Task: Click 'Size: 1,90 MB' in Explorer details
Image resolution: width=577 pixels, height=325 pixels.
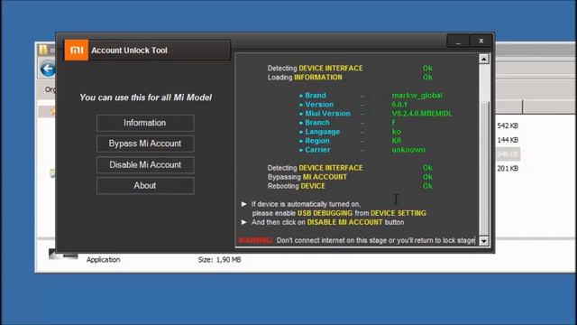Action: pyautogui.click(x=219, y=260)
